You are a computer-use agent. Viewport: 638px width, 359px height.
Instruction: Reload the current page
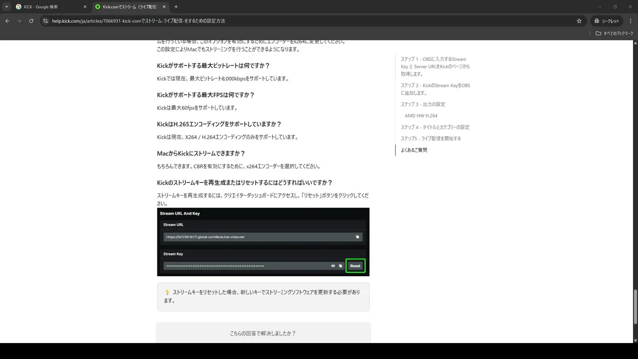31,21
